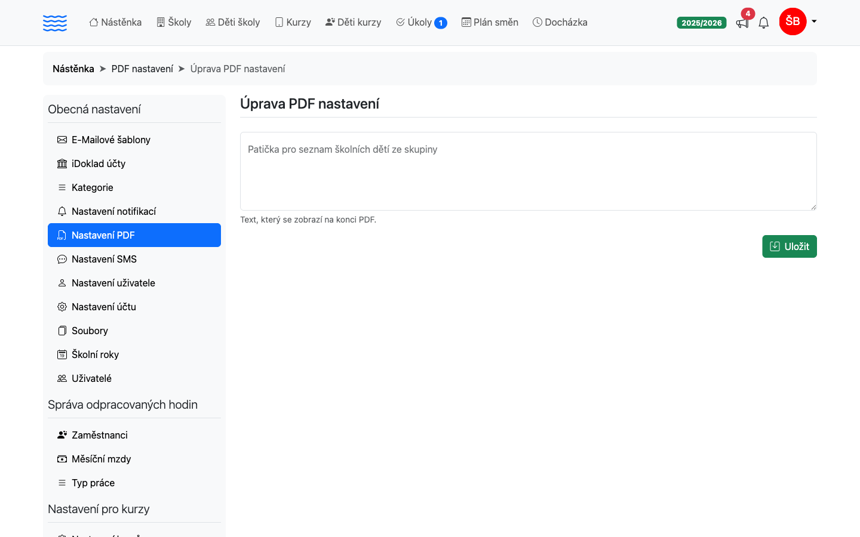Click the Nástěnka breadcrumb link
This screenshot has height=537, width=860.
73,69
